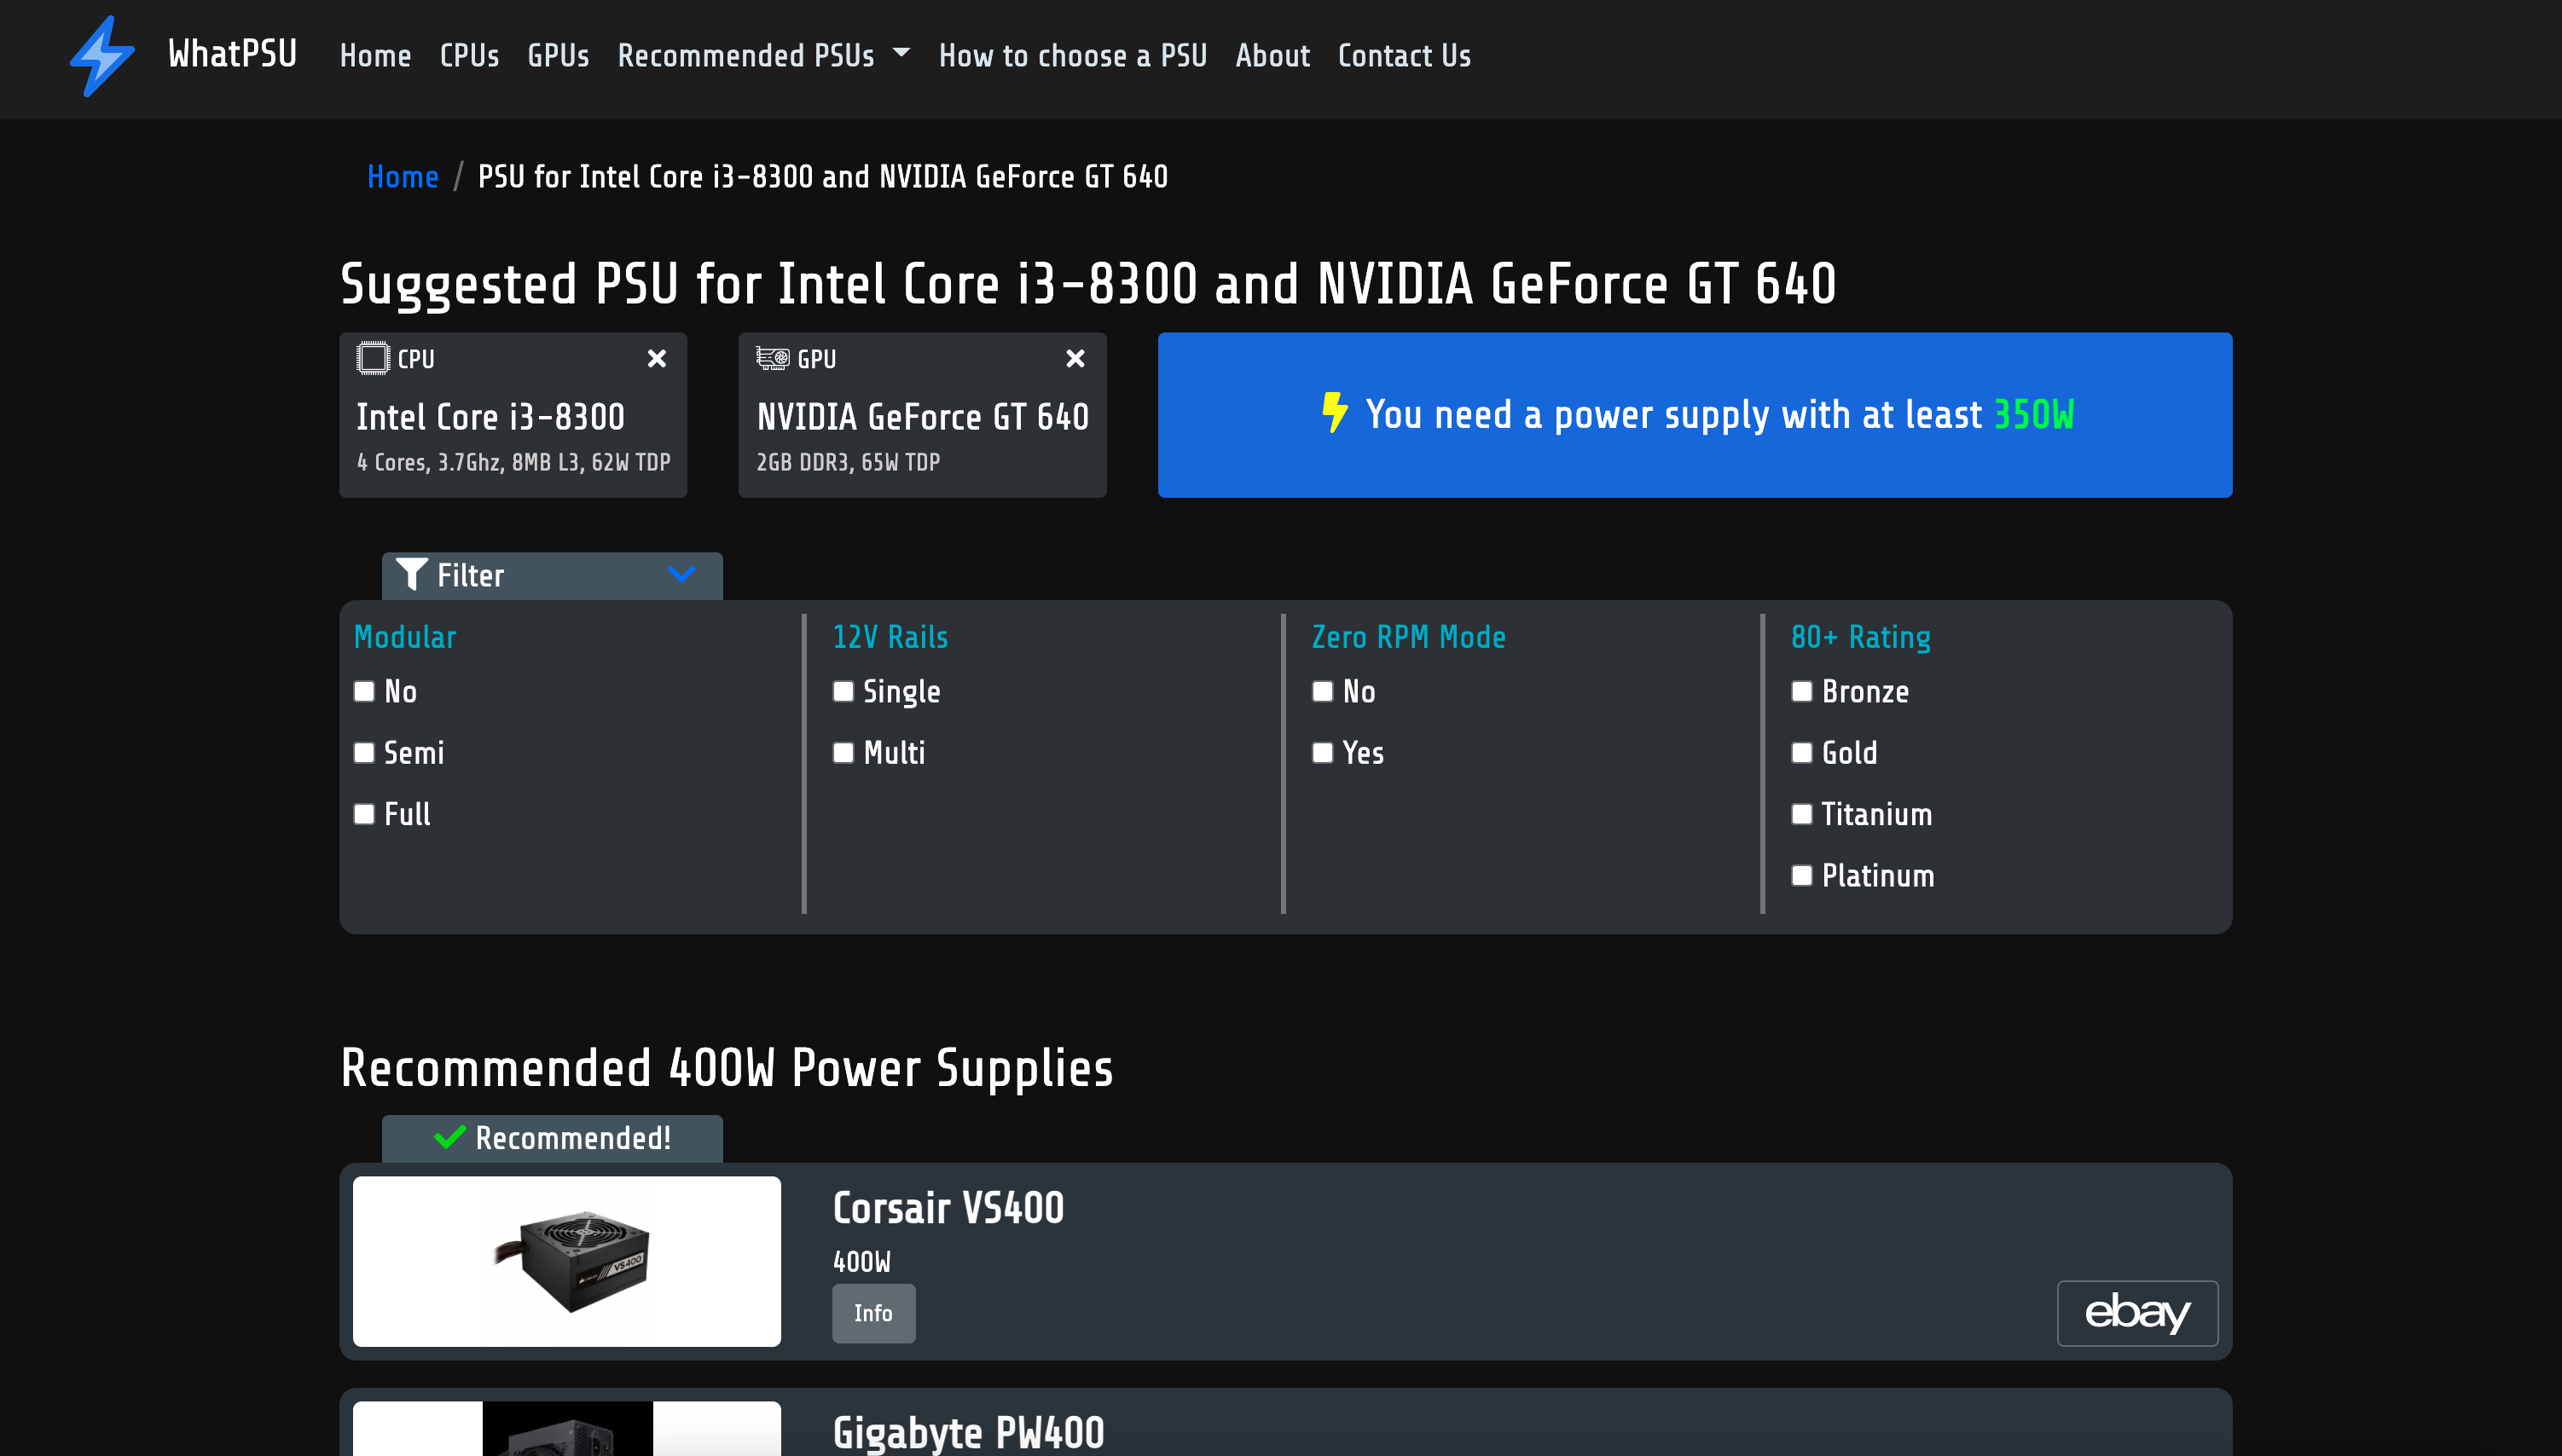Screen dimensions: 2562x1456
Task: Check Modular Full option
Action: pyautogui.click(x=364, y=814)
